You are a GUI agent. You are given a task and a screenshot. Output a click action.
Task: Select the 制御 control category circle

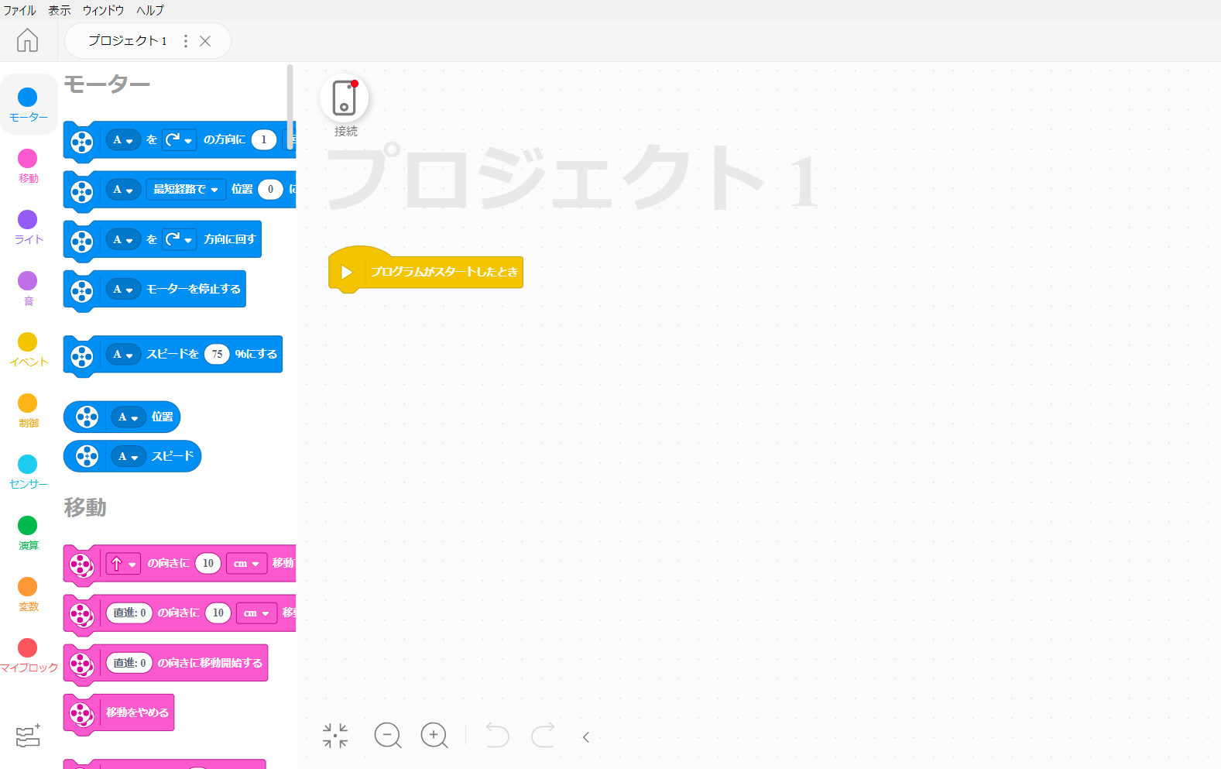tap(28, 403)
